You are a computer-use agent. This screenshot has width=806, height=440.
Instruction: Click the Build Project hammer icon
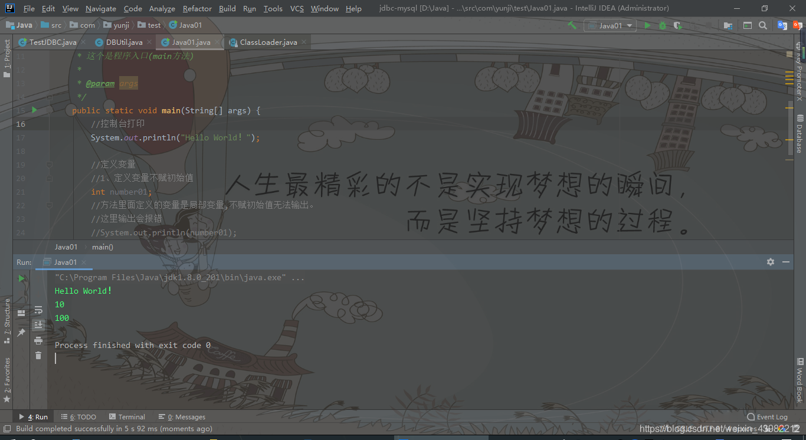572,25
